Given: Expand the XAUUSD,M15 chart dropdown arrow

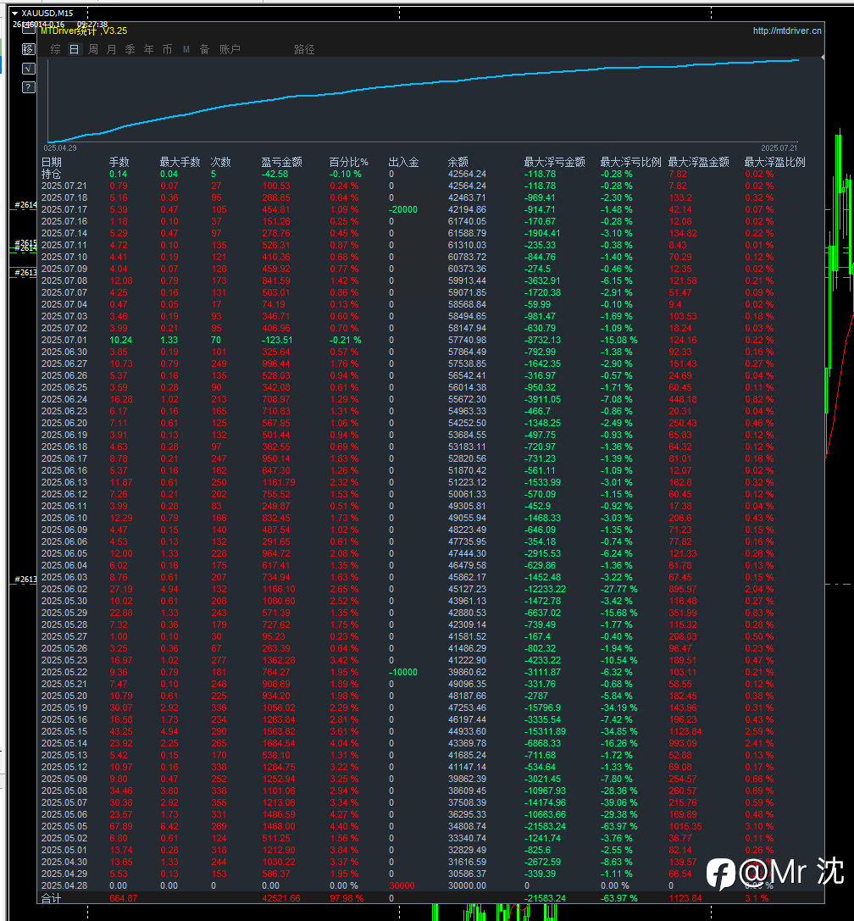Looking at the screenshot, I should click(x=14, y=13).
